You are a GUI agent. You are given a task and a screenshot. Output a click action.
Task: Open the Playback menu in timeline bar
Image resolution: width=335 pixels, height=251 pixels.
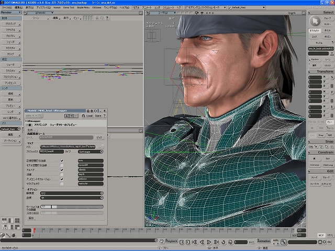[x=171, y=242]
